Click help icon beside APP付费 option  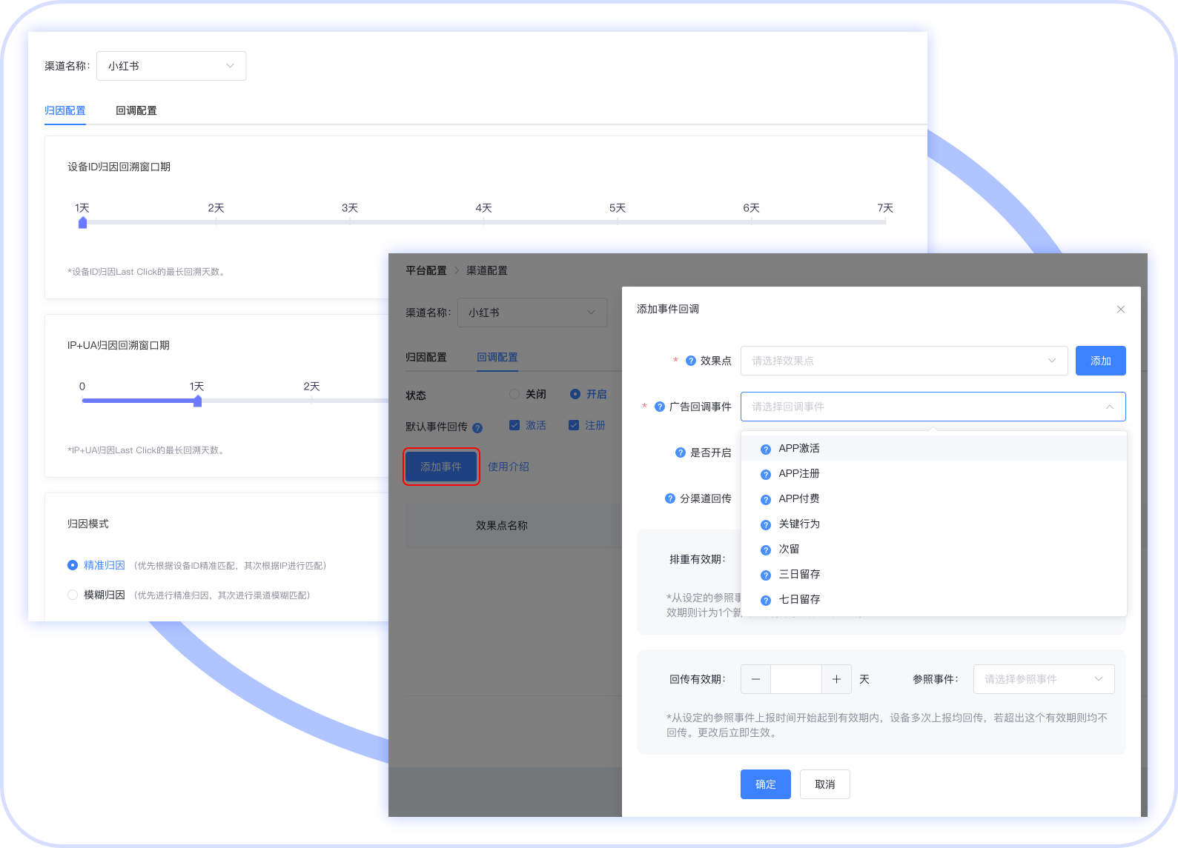(766, 499)
